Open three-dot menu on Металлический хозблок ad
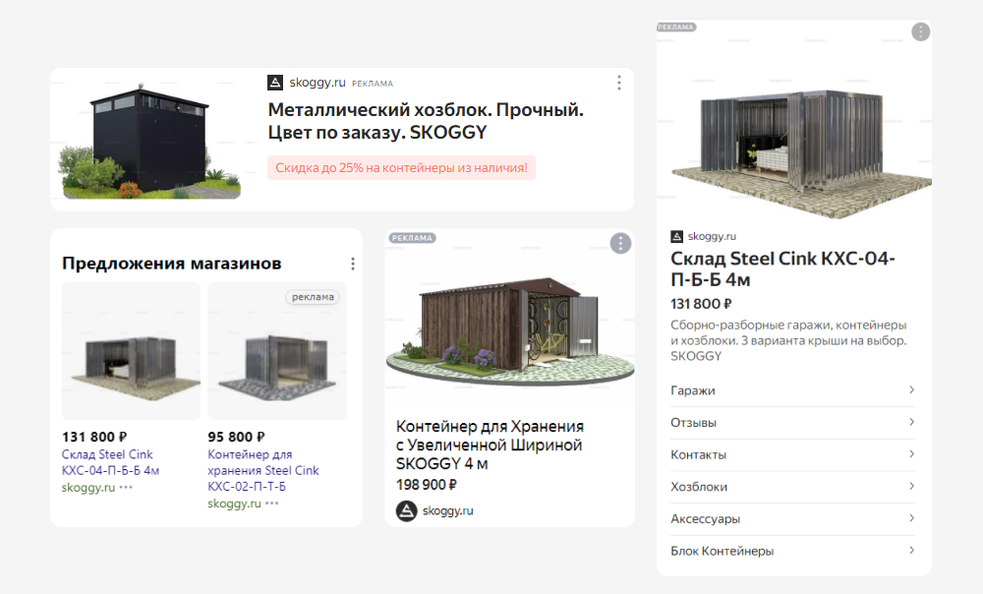983x594 pixels. pos(618,83)
